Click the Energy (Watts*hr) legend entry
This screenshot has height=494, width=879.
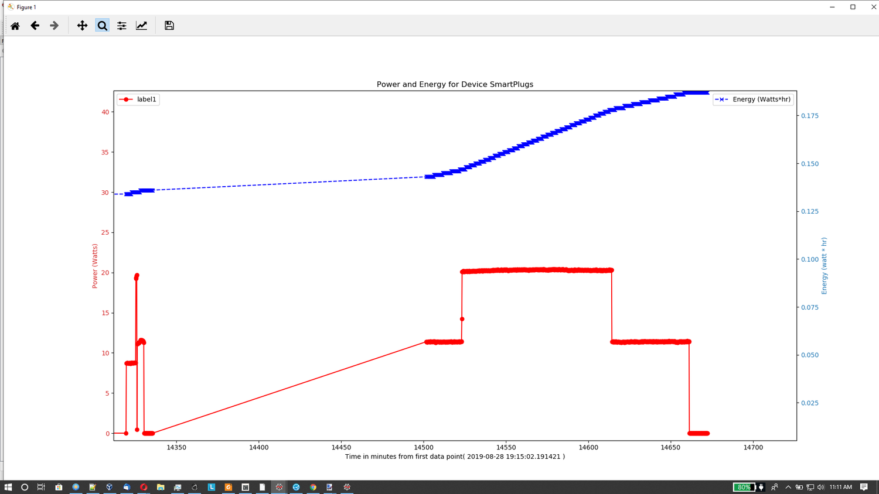click(x=761, y=100)
